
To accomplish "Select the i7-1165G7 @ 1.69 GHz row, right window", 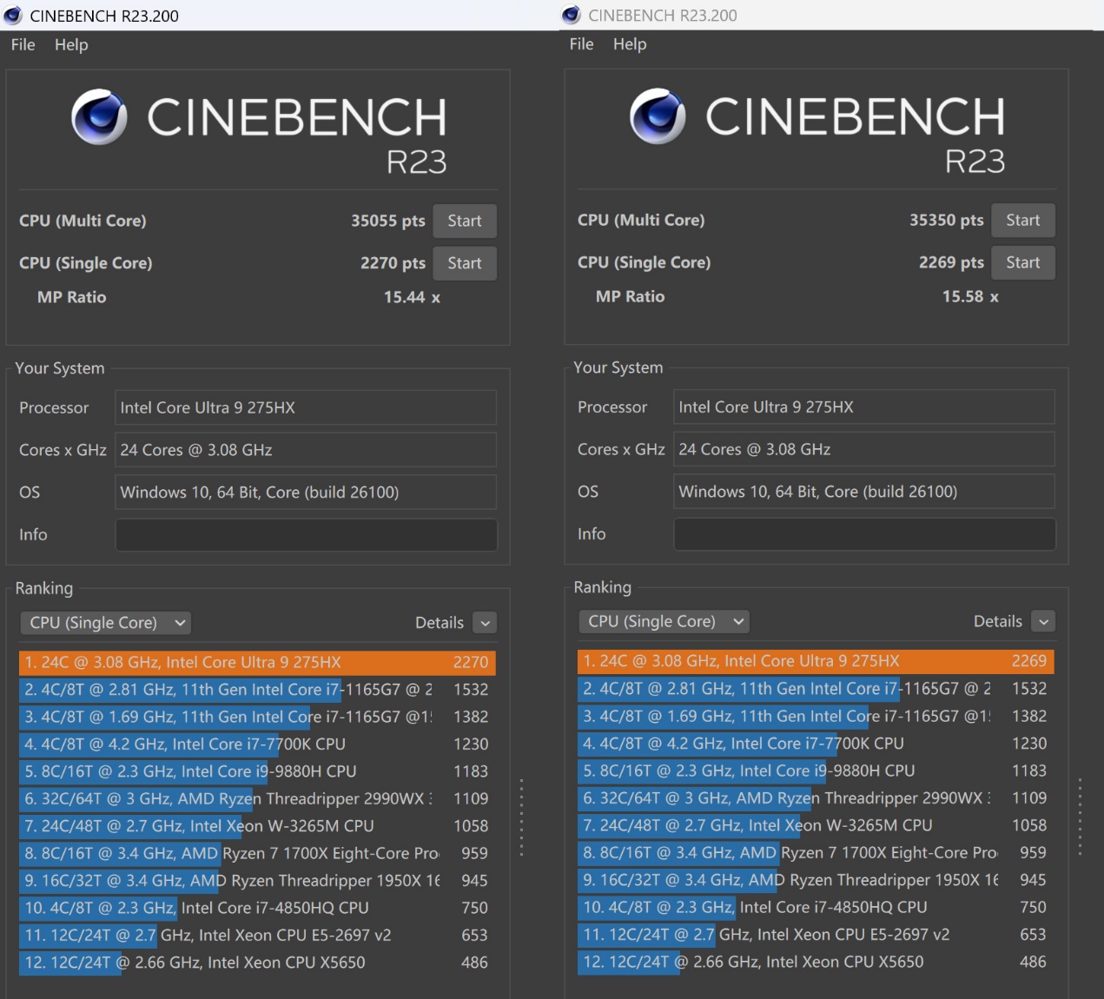I will point(816,716).
